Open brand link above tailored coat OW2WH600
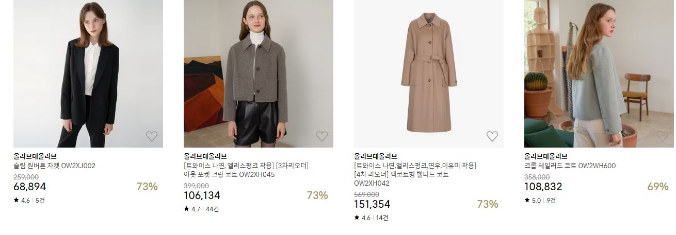Screen dimensions: 676x235 [546, 156]
